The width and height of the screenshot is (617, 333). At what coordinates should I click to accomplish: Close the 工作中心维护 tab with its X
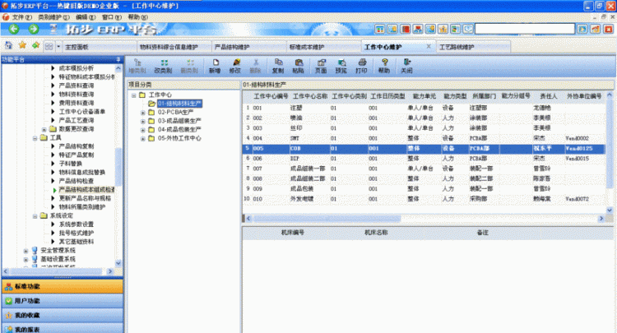click(429, 46)
